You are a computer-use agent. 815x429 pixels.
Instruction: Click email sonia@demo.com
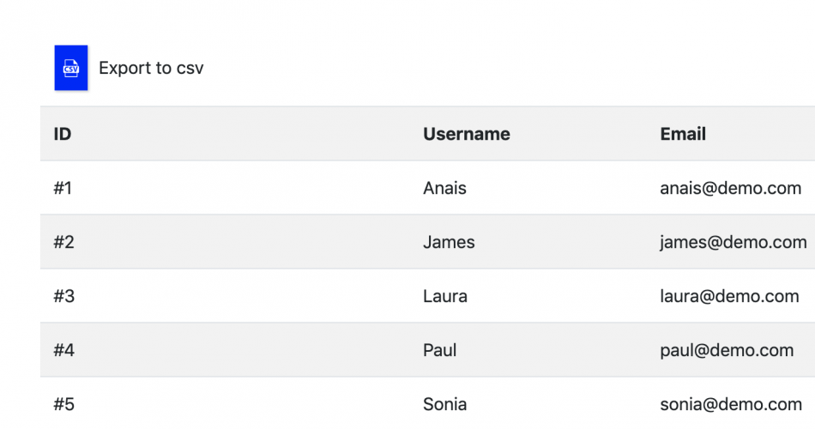[x=730, y=404]
